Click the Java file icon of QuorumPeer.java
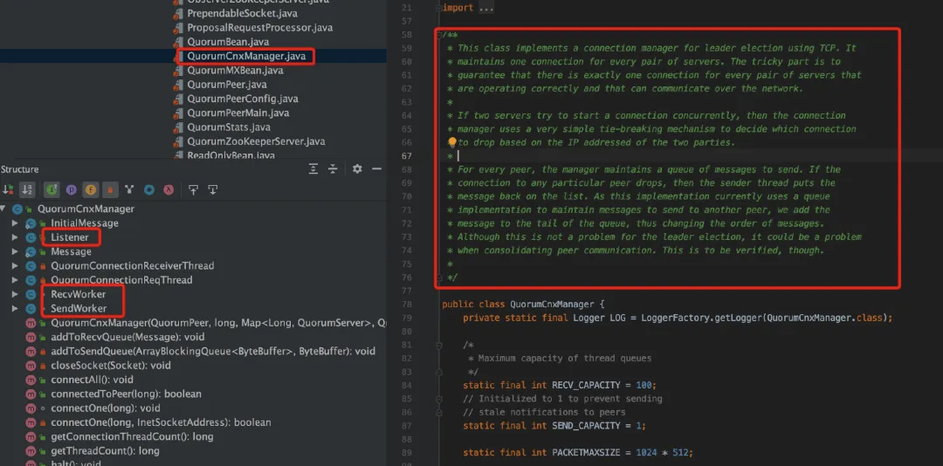The width and height of the screenshot is (943, 466). (178, 85)
